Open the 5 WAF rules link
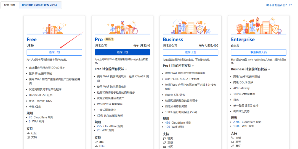This screenshot has width=298, height=149. point(30,121)
